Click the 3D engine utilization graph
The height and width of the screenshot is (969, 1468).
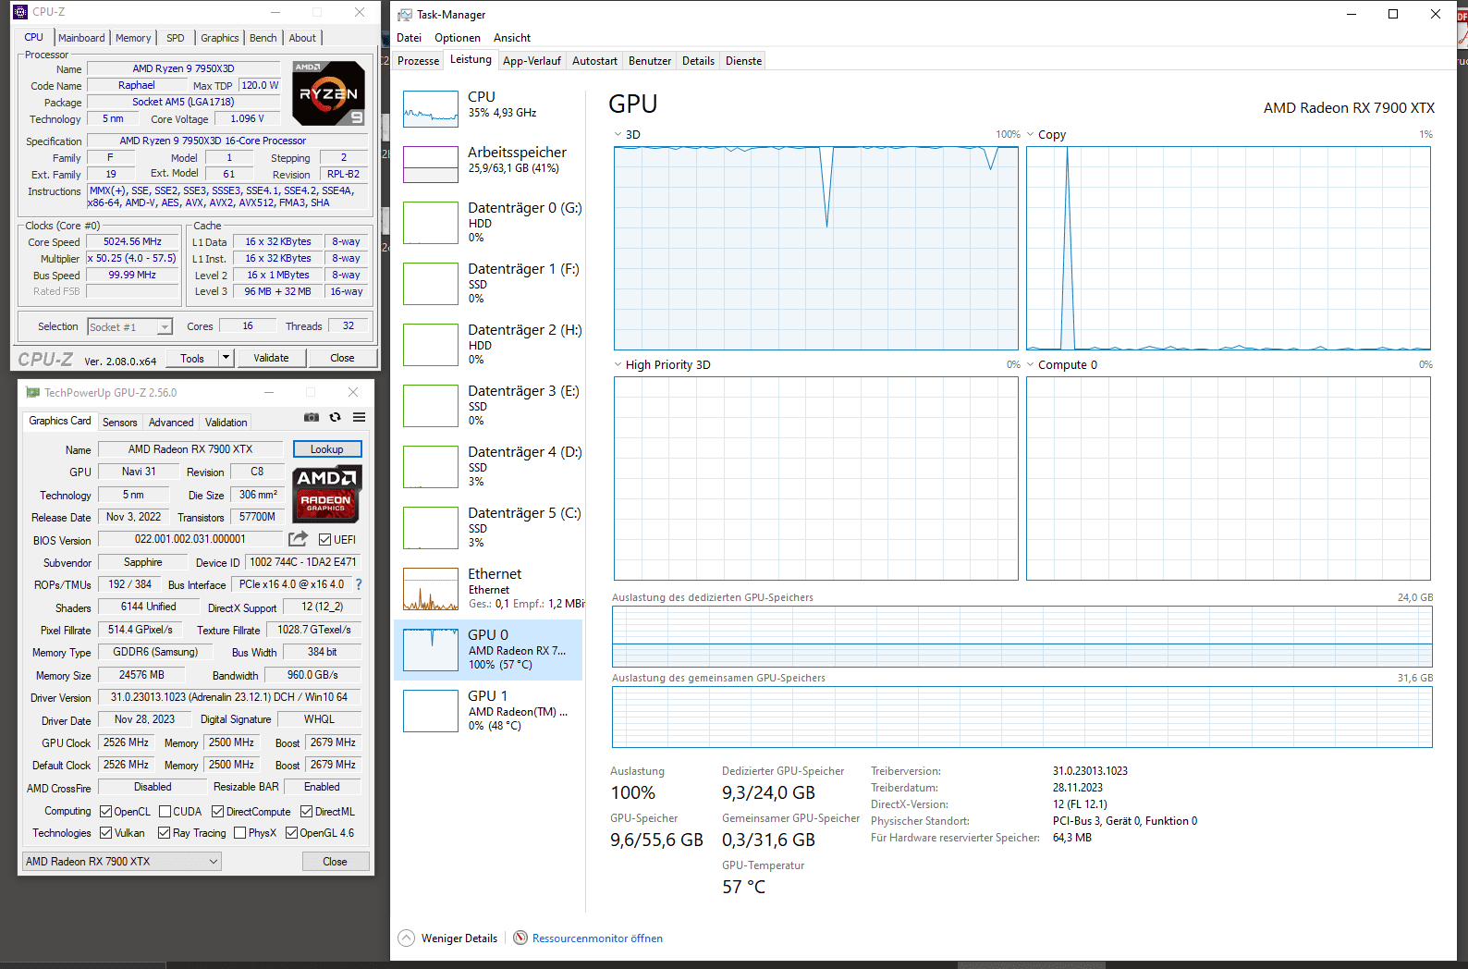coord(815,248)
